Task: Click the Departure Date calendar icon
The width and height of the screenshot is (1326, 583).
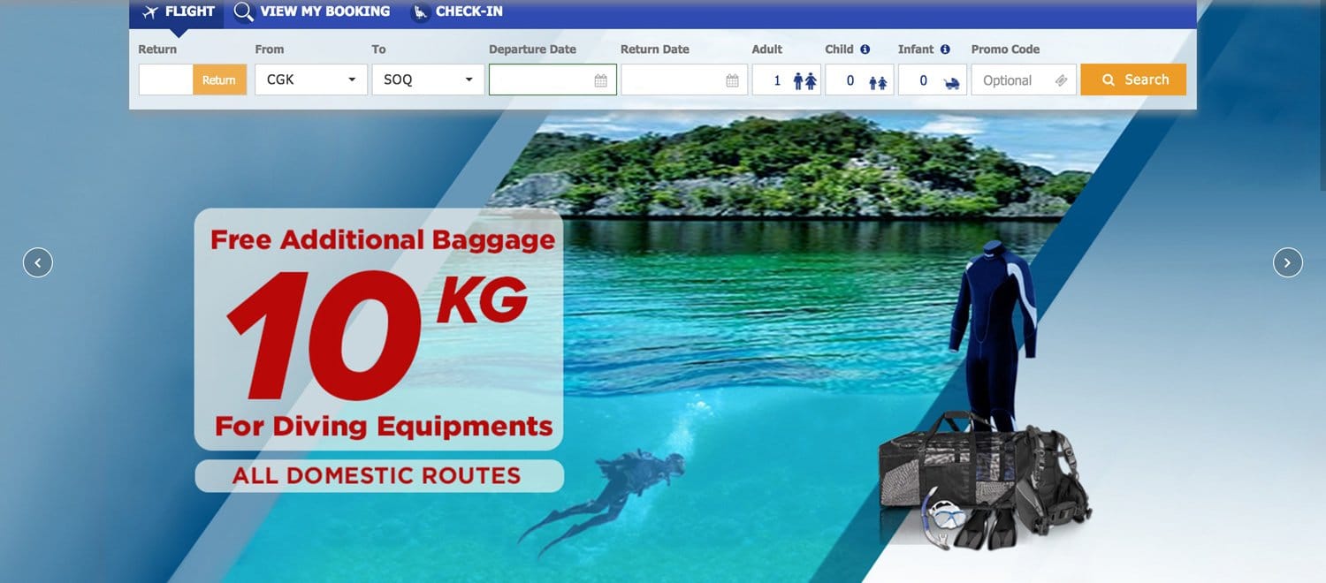Action: coord(601,80)
